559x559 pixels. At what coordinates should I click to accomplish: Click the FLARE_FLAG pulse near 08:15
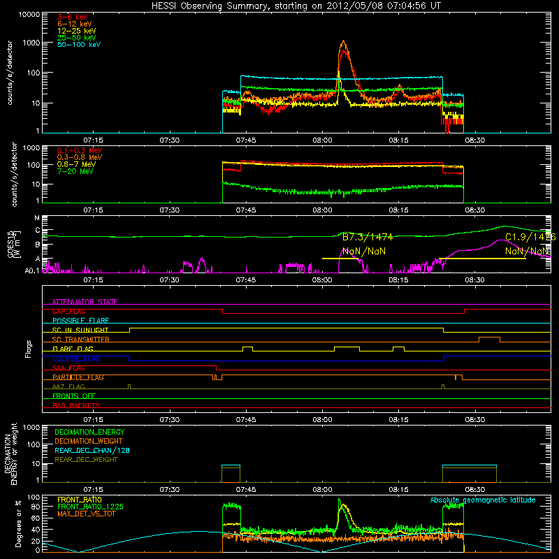pos(398,349)
